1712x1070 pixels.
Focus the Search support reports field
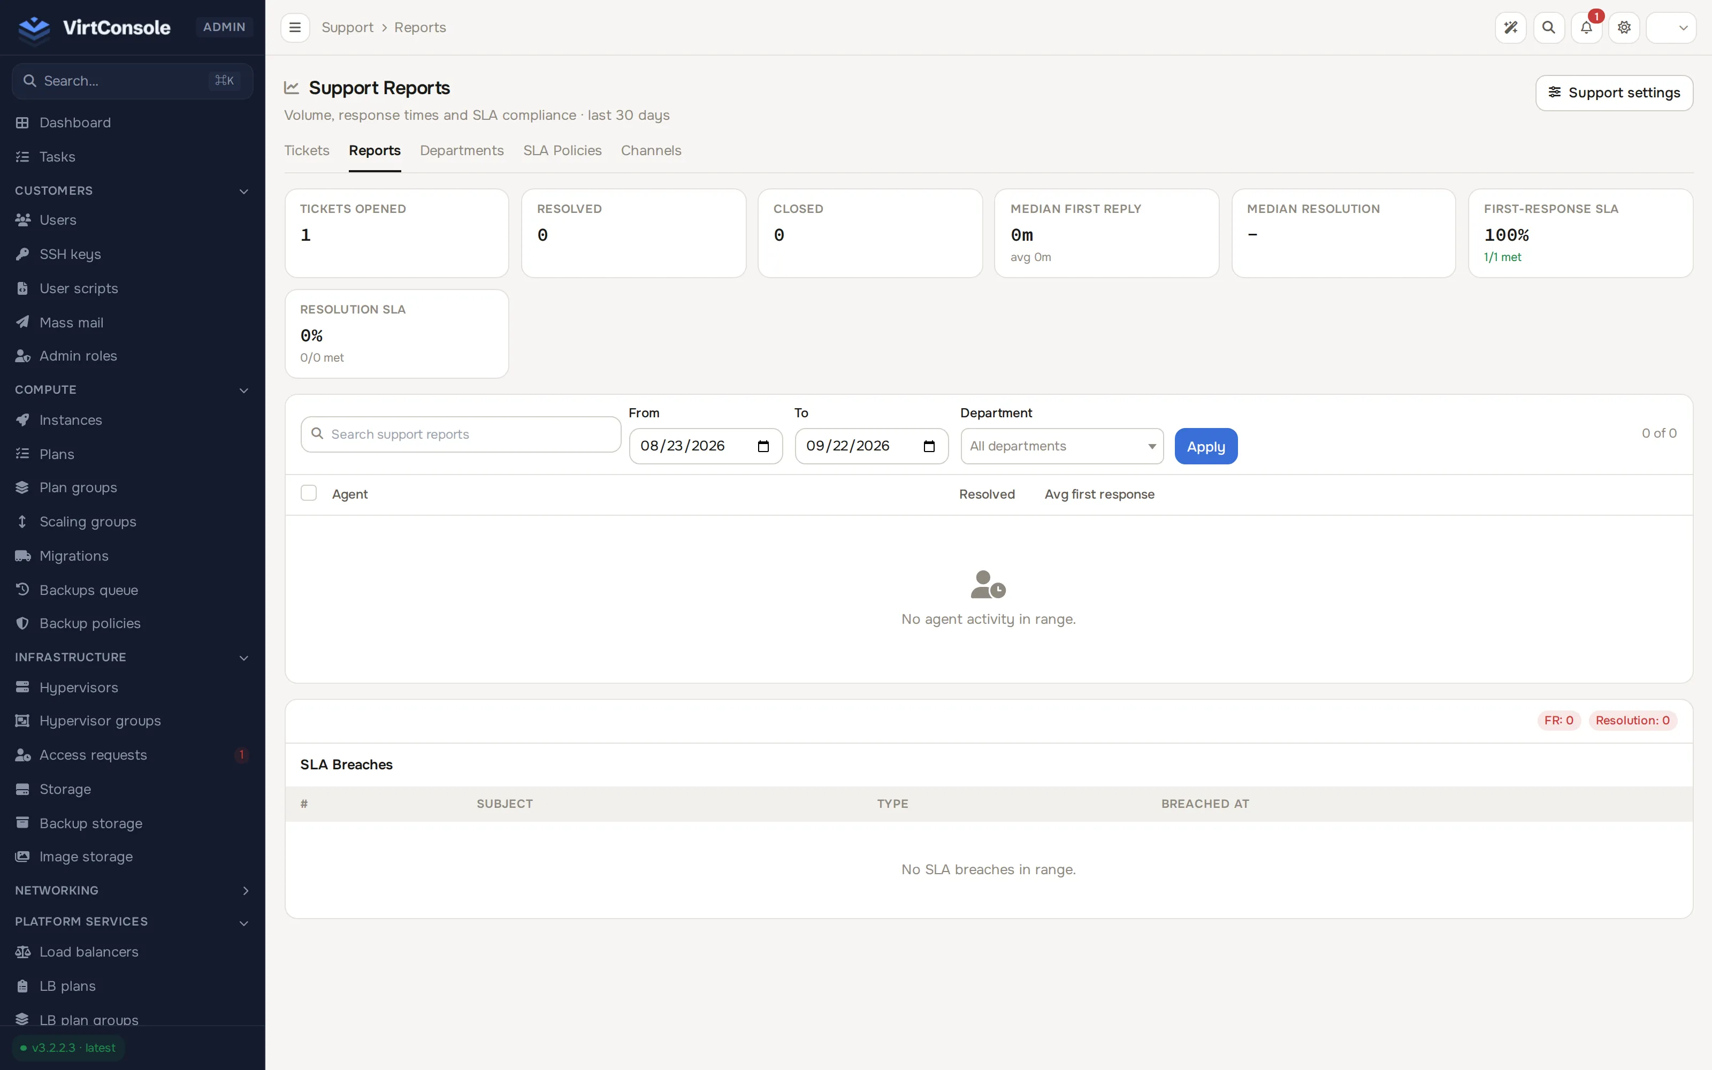click(x=461, y=434)
